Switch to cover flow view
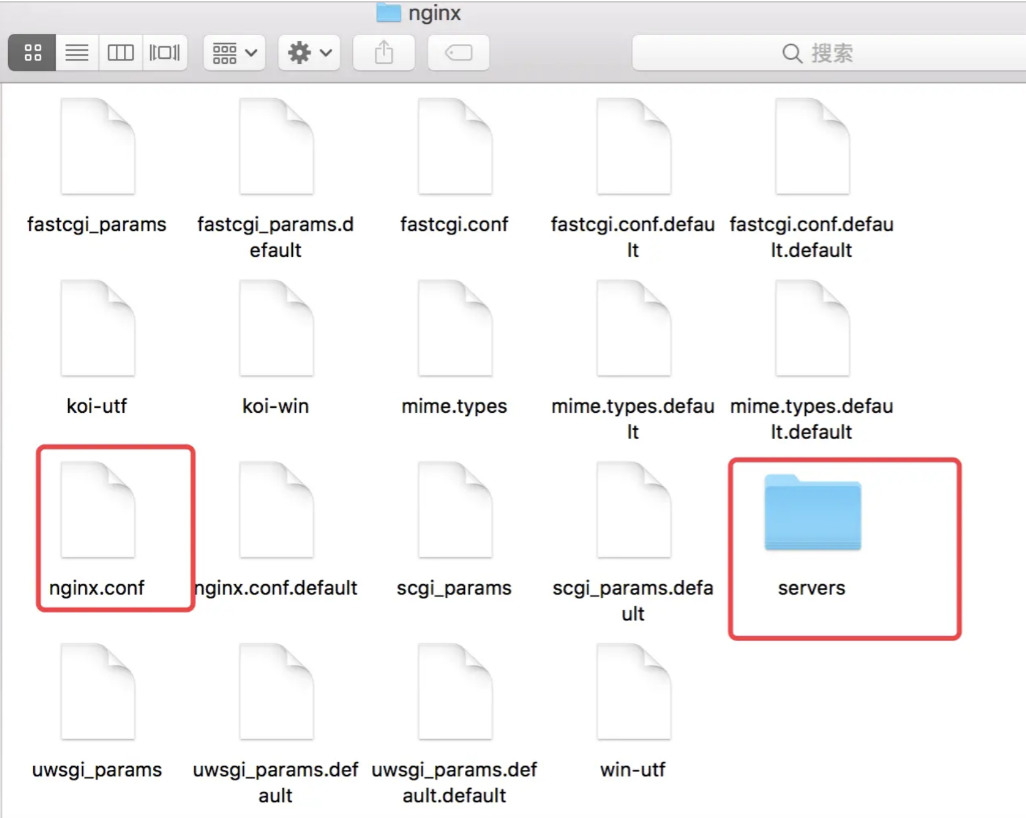The height and width of the screenshot is (818, 1026). pyautogui.click(x=165, y=53)
